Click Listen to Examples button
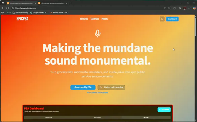Screen dimensions: 197x122 (111, 87)
